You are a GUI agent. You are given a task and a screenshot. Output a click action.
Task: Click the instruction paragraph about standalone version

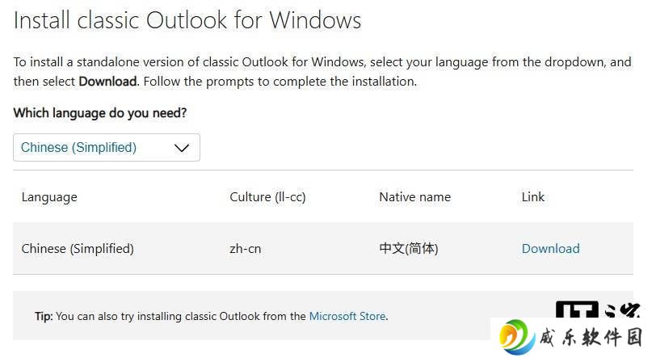322,71
